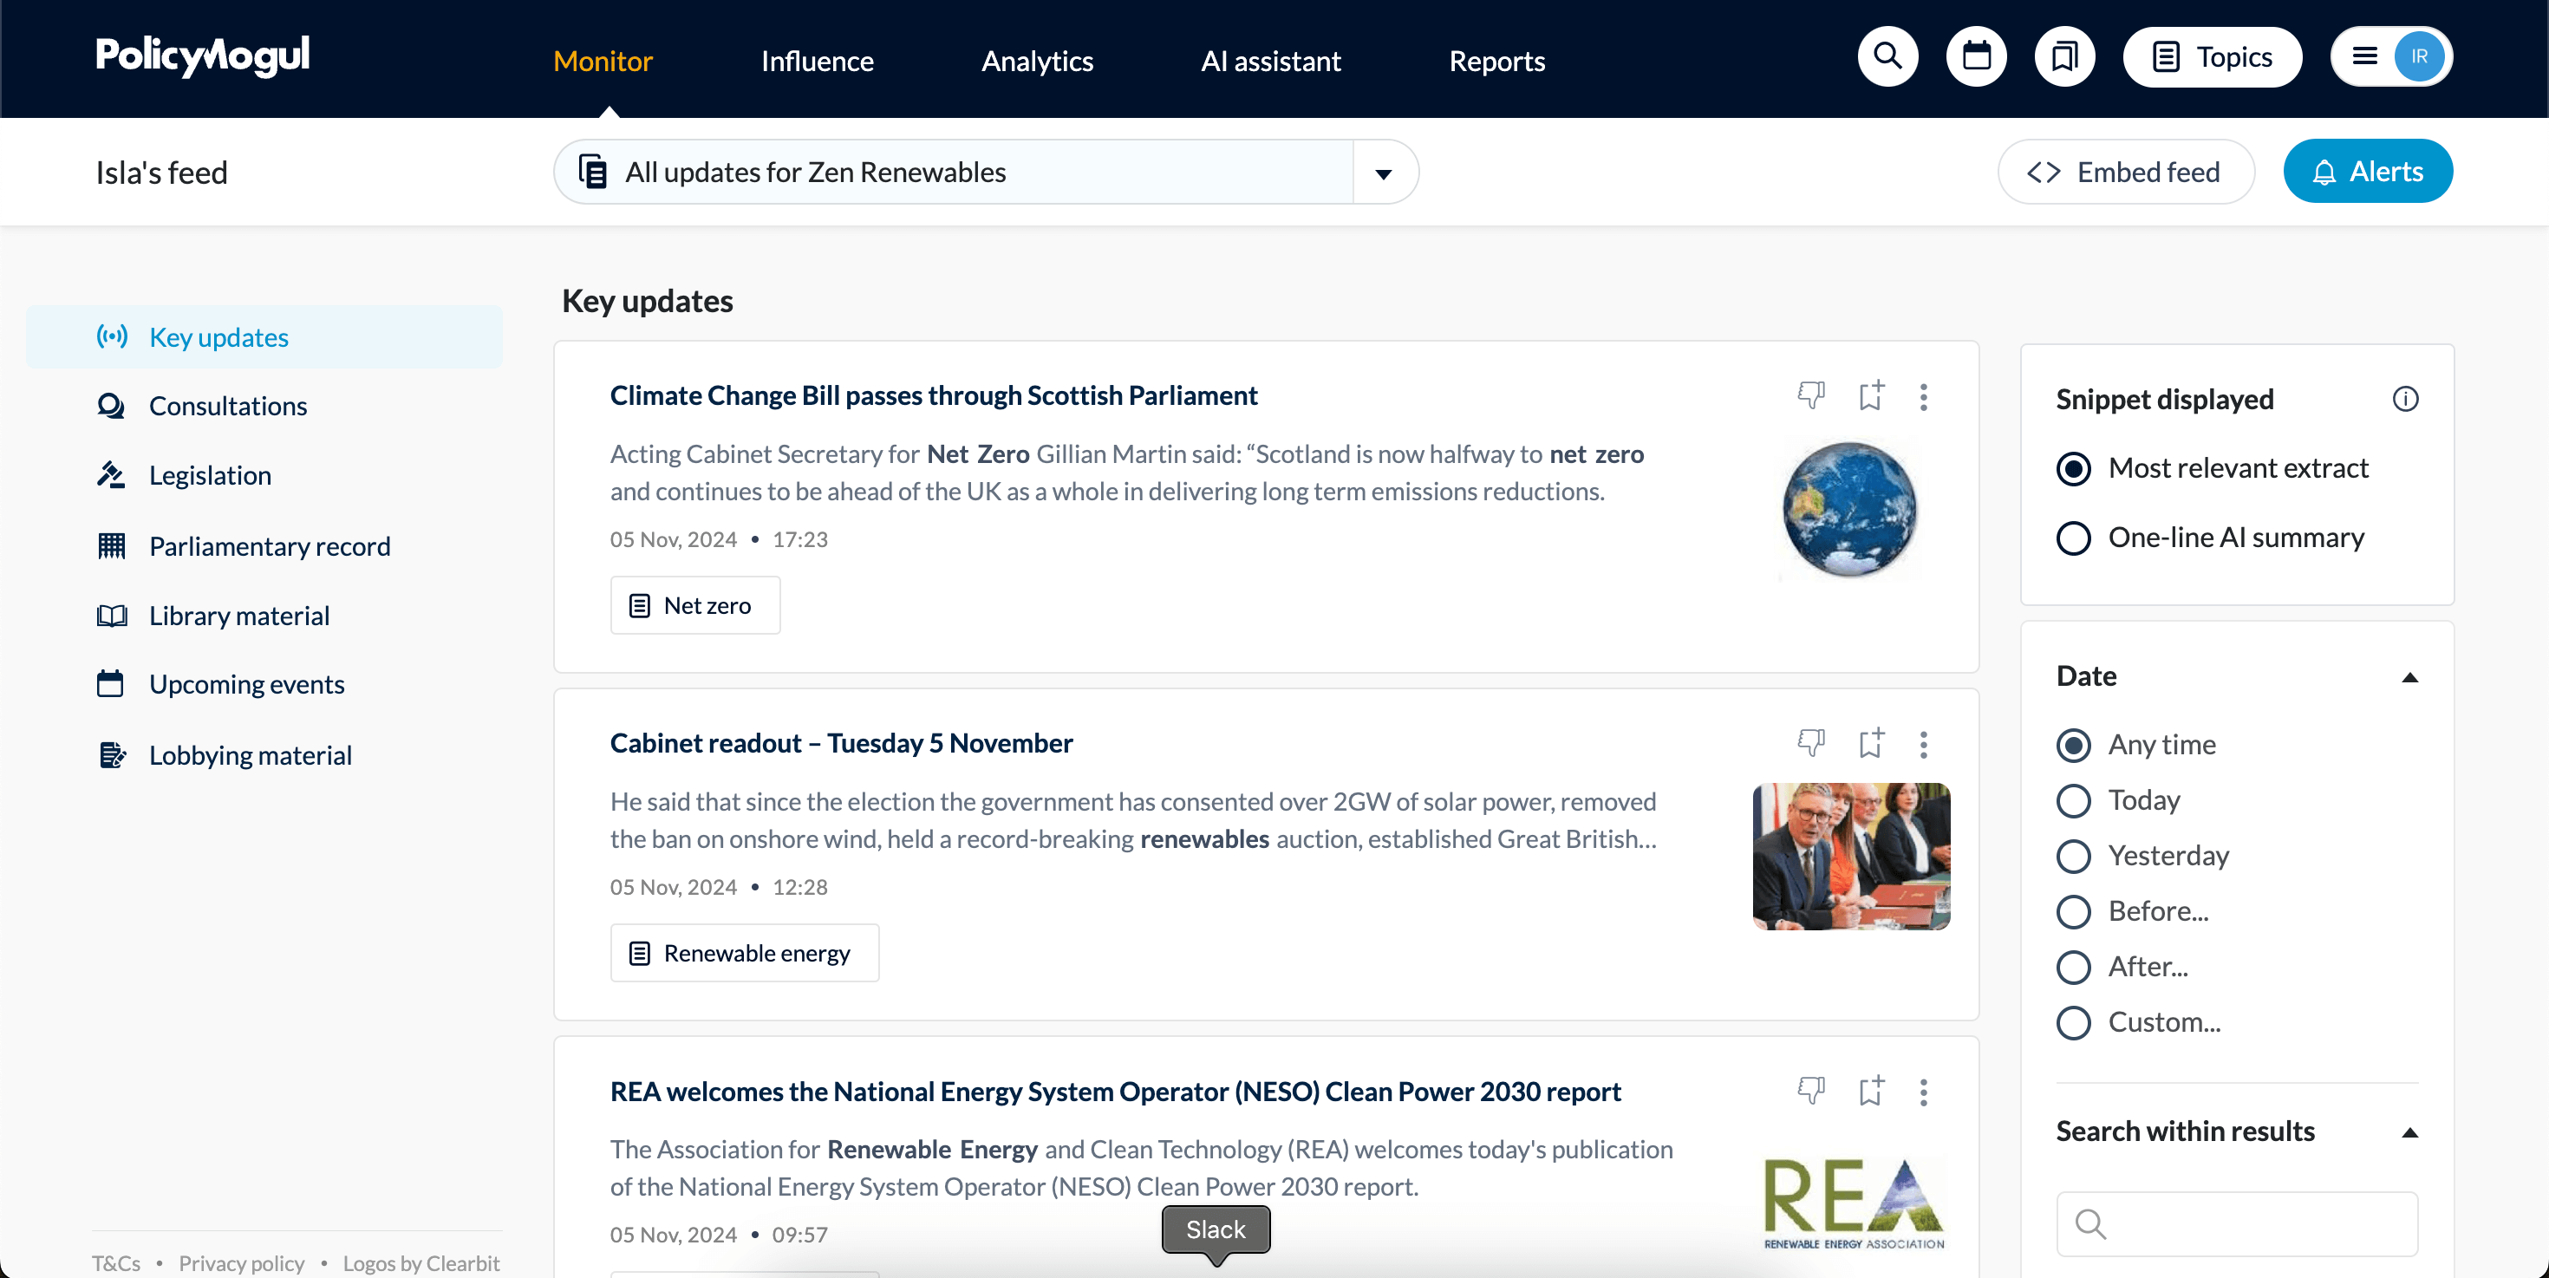Bookmark the Climate Change Bill update
This screenshot has width=2549, height=1278.
click(x=1870, y=395)
